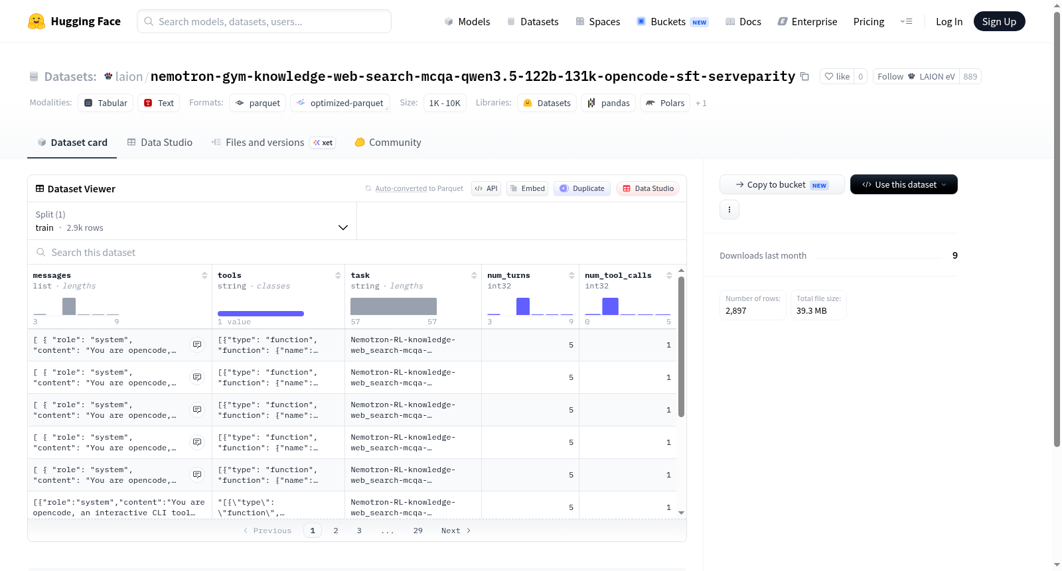The width and height of the screenshot is (1062, 571).
Task: Click the Log In link
Action: pyautogui.click(x=948, y=21)
